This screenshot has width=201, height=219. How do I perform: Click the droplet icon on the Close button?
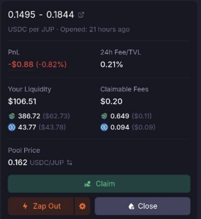[x=132, y=206]
